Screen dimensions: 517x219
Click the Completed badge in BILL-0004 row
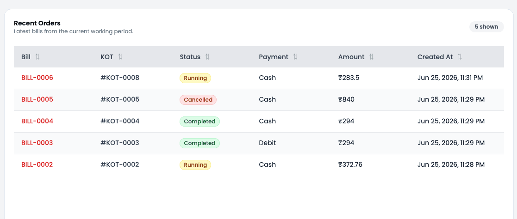(x=199, y=122)
